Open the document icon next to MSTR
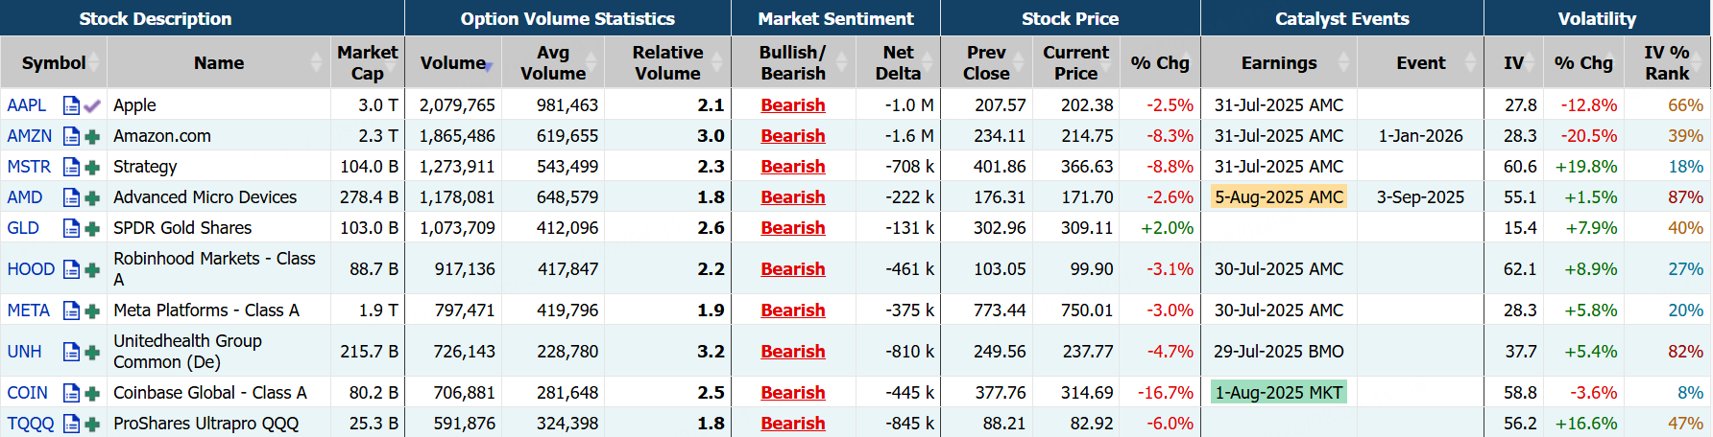Image resolution: width=1713 pixels, height=437 pixels. click(x=71, y=167)
